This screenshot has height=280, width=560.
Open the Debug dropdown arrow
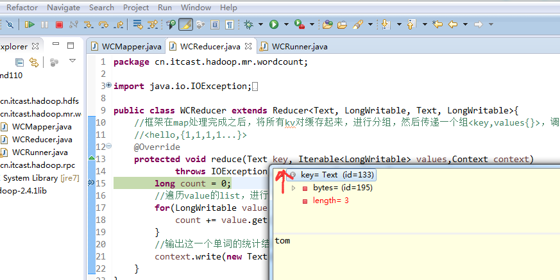260,24
